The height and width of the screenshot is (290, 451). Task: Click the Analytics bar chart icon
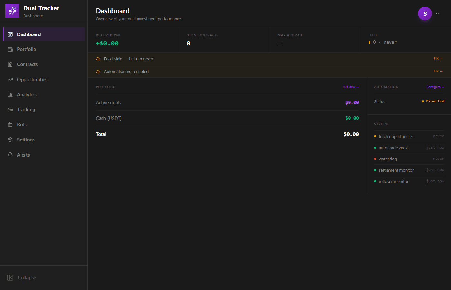[x=10, y=95]
